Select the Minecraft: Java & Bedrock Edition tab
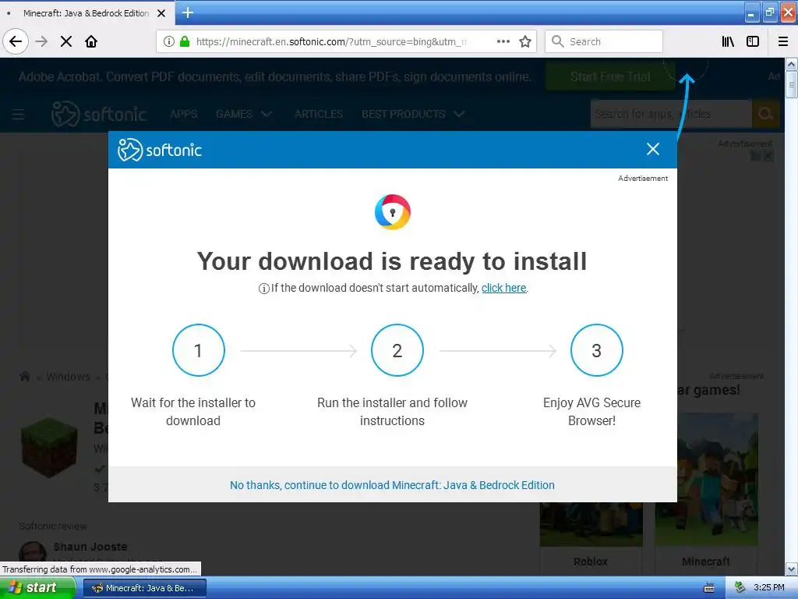 tap(86, 13)
